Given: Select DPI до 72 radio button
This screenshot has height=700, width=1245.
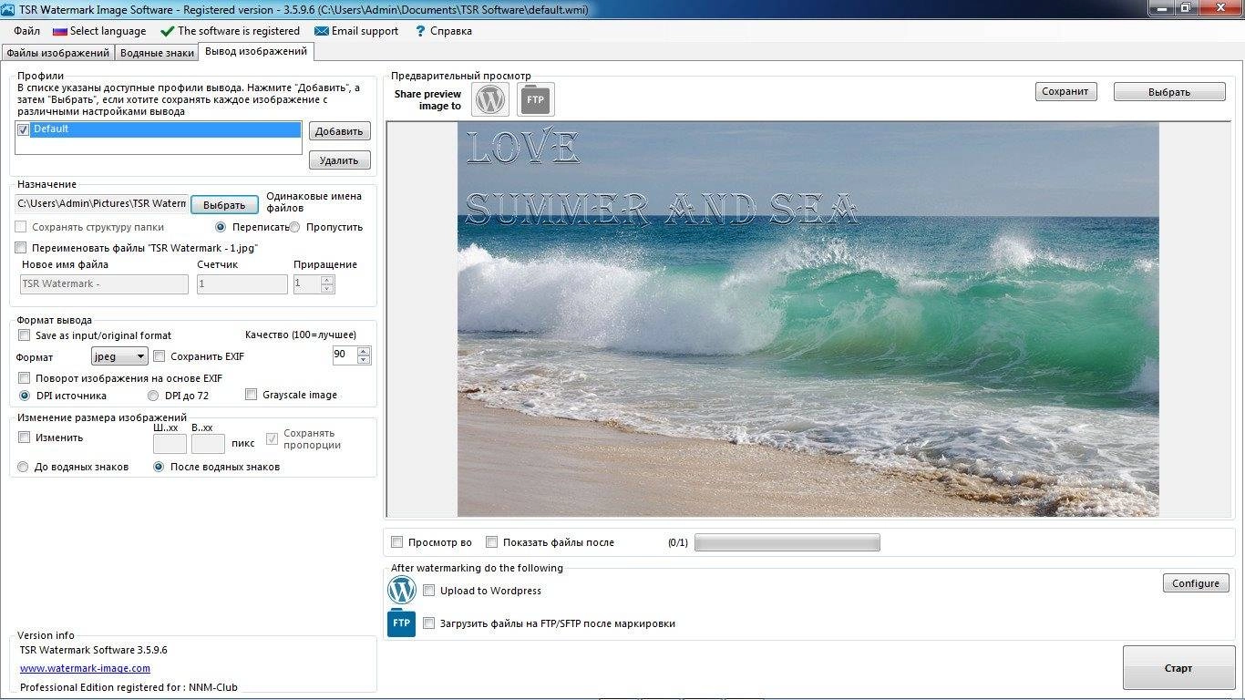Looking at the screenshot, I should pos(153,396).
